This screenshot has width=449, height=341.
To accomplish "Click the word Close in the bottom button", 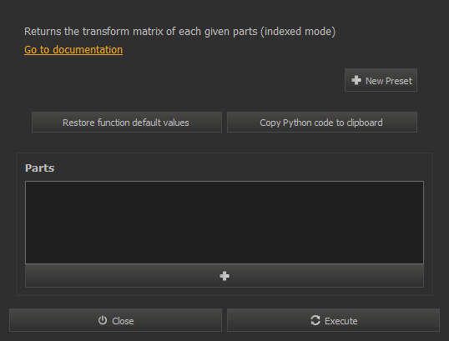I will (123, 321).
